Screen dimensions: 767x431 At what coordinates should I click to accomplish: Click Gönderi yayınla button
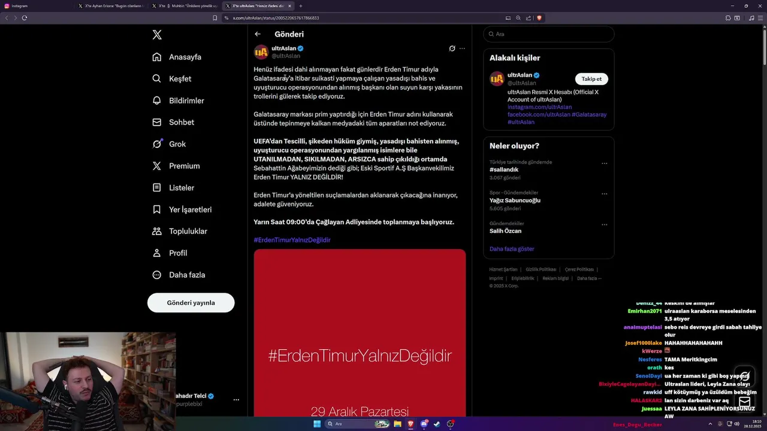coord(191,302)
